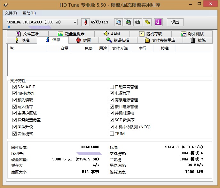The image size is (220, 188).
Task: Click the 用途 column header
Action: tap(101, 48)
